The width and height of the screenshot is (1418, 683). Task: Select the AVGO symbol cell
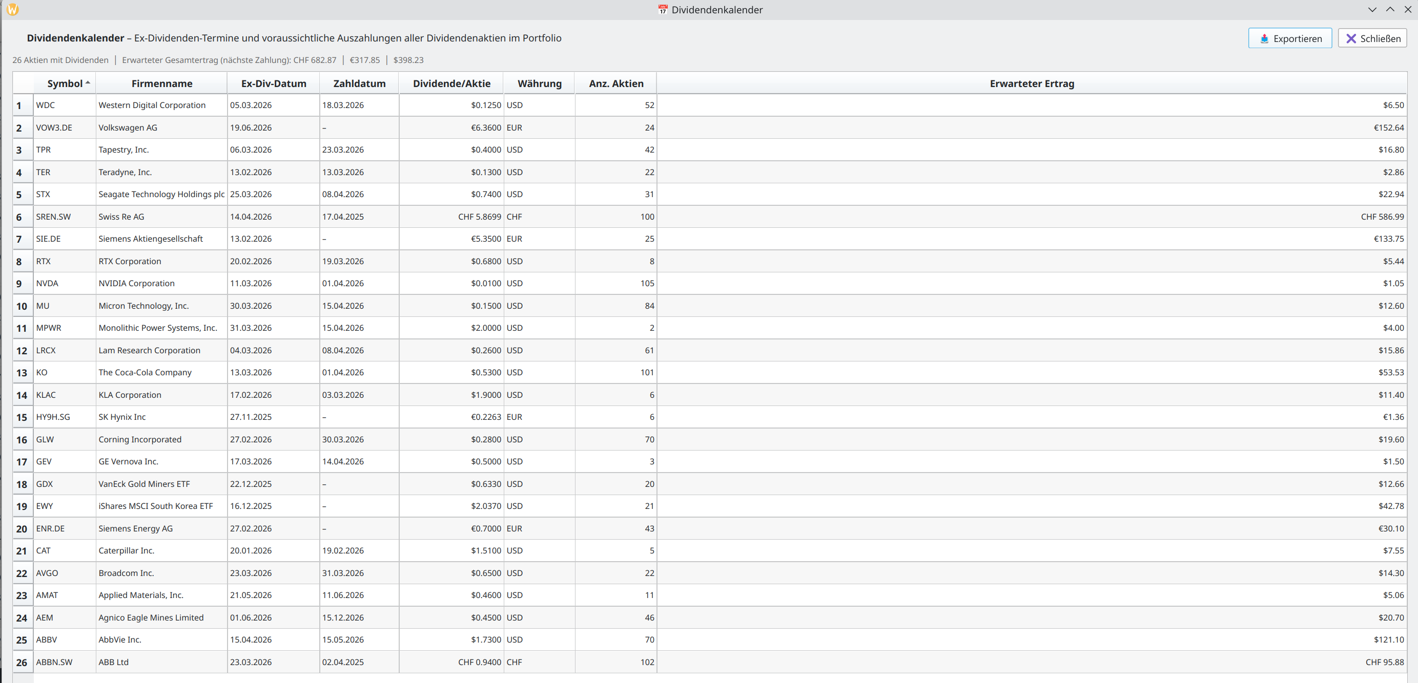65,573
